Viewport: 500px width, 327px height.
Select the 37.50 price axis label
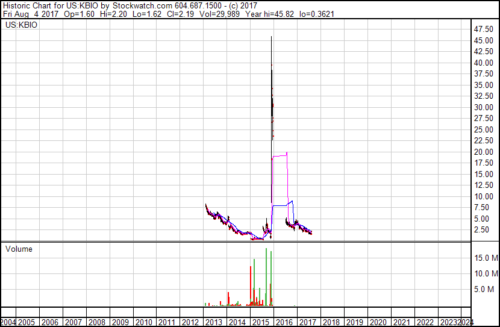(x=483, y=73)
